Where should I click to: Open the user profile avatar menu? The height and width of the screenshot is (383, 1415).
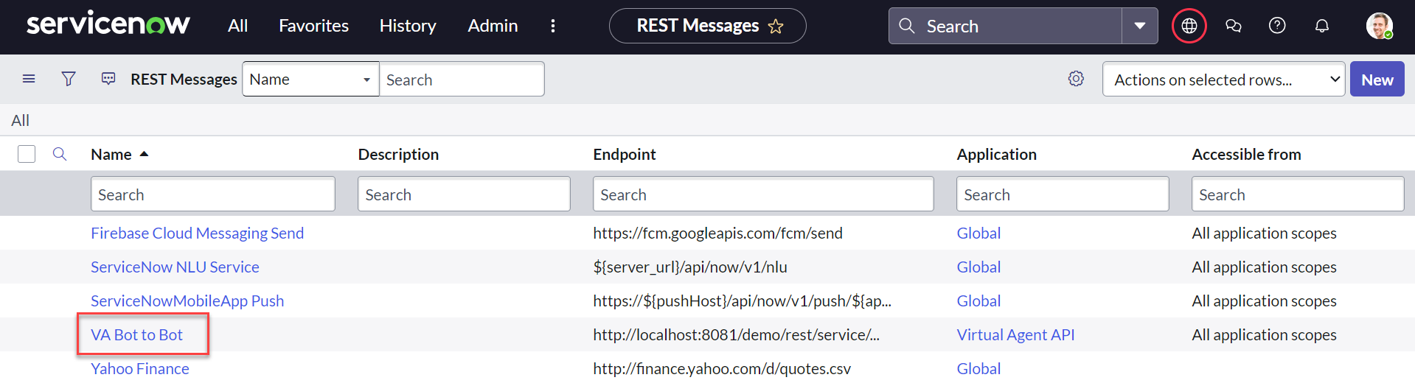1378,27
